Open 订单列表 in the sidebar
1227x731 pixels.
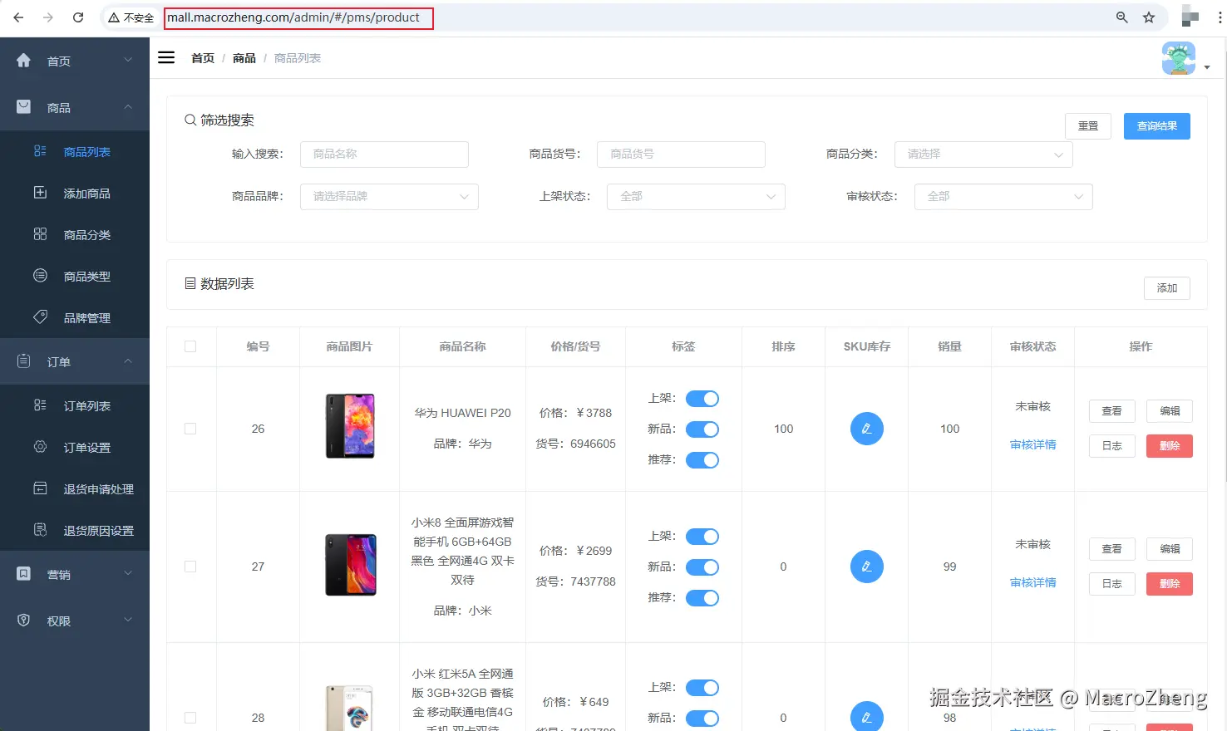pyautogui.click(x=75, y=405)
